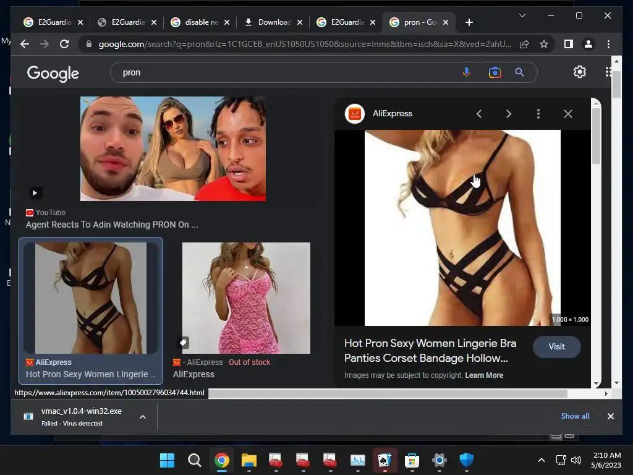Click the address bar URL
633x475 pixels.
pos(305,44)
